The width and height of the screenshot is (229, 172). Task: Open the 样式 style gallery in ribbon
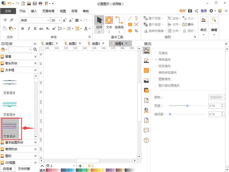click(204, 25)
